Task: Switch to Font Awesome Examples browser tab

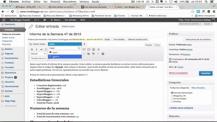Action: coord(96,7)
